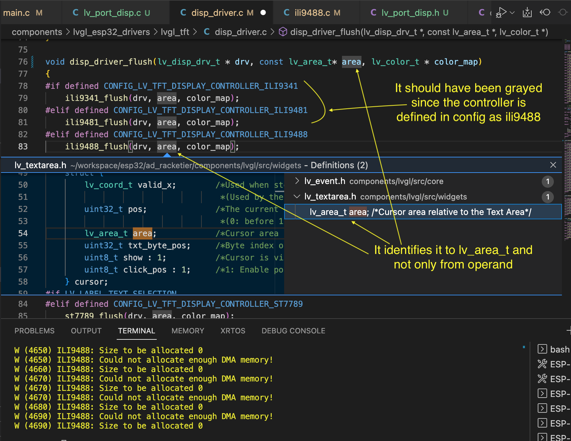Image resolution: width=571 pixels, height=441 pixels.
Task: Click 'ili9341_flush' call on line 79
Action: (x=96, y=98)
